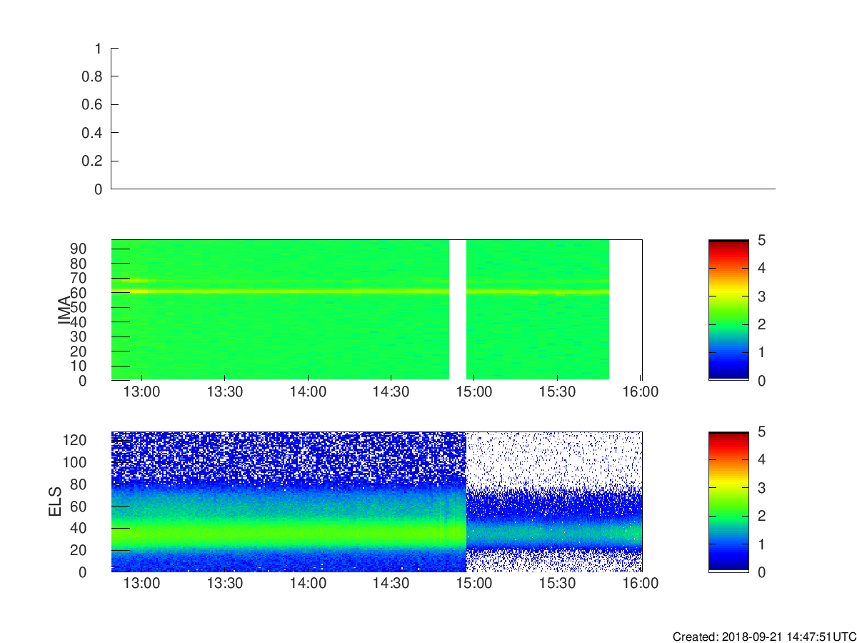Click "2" label on the ELS colorbar

pos(761,516)
